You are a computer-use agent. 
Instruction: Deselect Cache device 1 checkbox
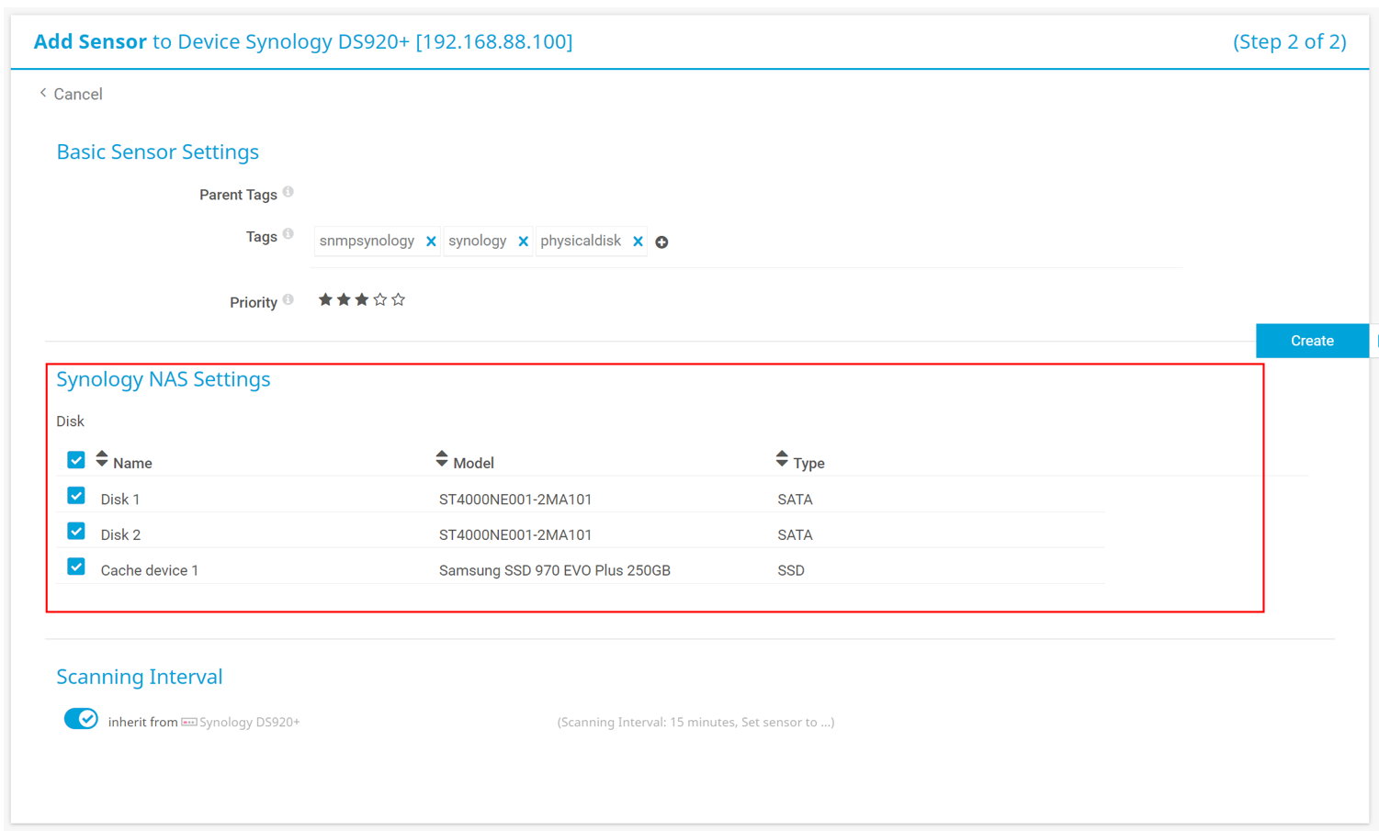(x=76, y=567)
